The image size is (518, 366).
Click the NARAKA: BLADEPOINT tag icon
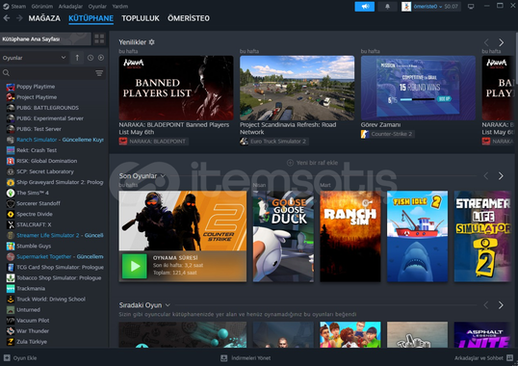pyautogui.click(x=123, y=142)
